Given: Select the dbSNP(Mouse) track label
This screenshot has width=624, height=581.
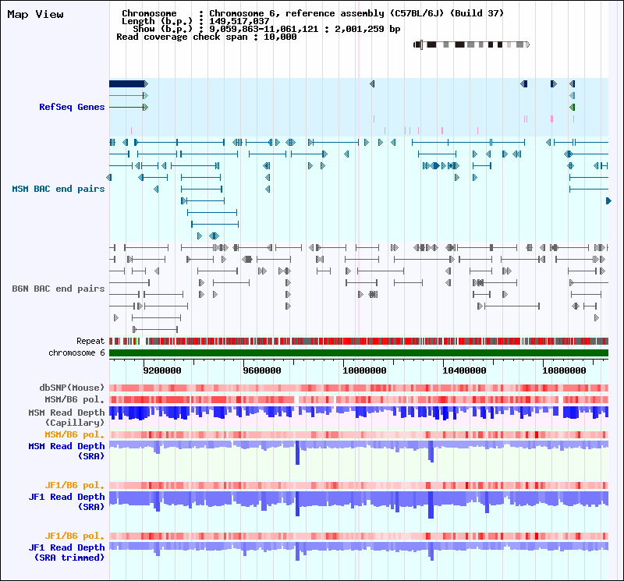Looking at the screenshot, I should click(72, 388).
